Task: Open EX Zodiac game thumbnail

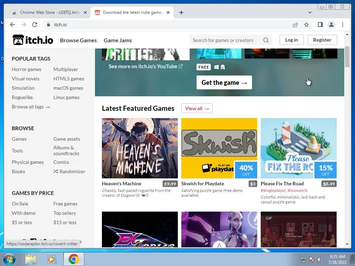Action: click(x=140, y=229)
